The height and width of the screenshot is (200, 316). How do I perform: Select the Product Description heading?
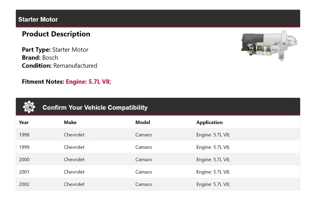click(56, 34)
